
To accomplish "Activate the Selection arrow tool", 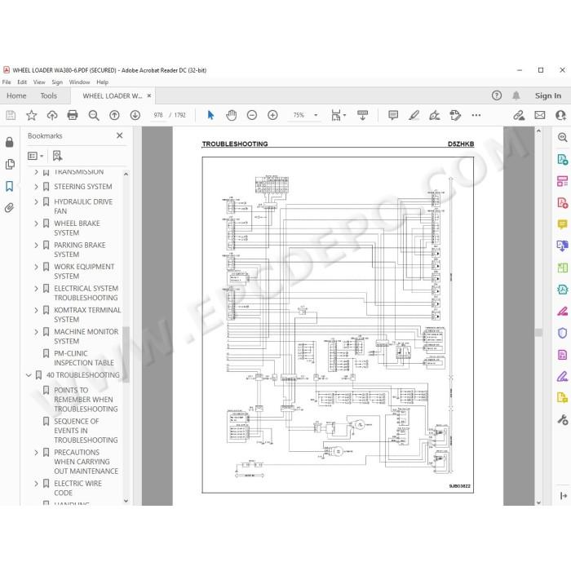I will (x=210, y=115).
